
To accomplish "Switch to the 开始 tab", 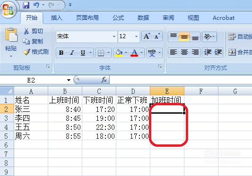I will (x=32, y=17).
